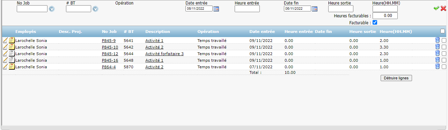Viewport: 448px width, 130px height.
Task: Cancel entry with the red X icon
Action: click(443, 8)
